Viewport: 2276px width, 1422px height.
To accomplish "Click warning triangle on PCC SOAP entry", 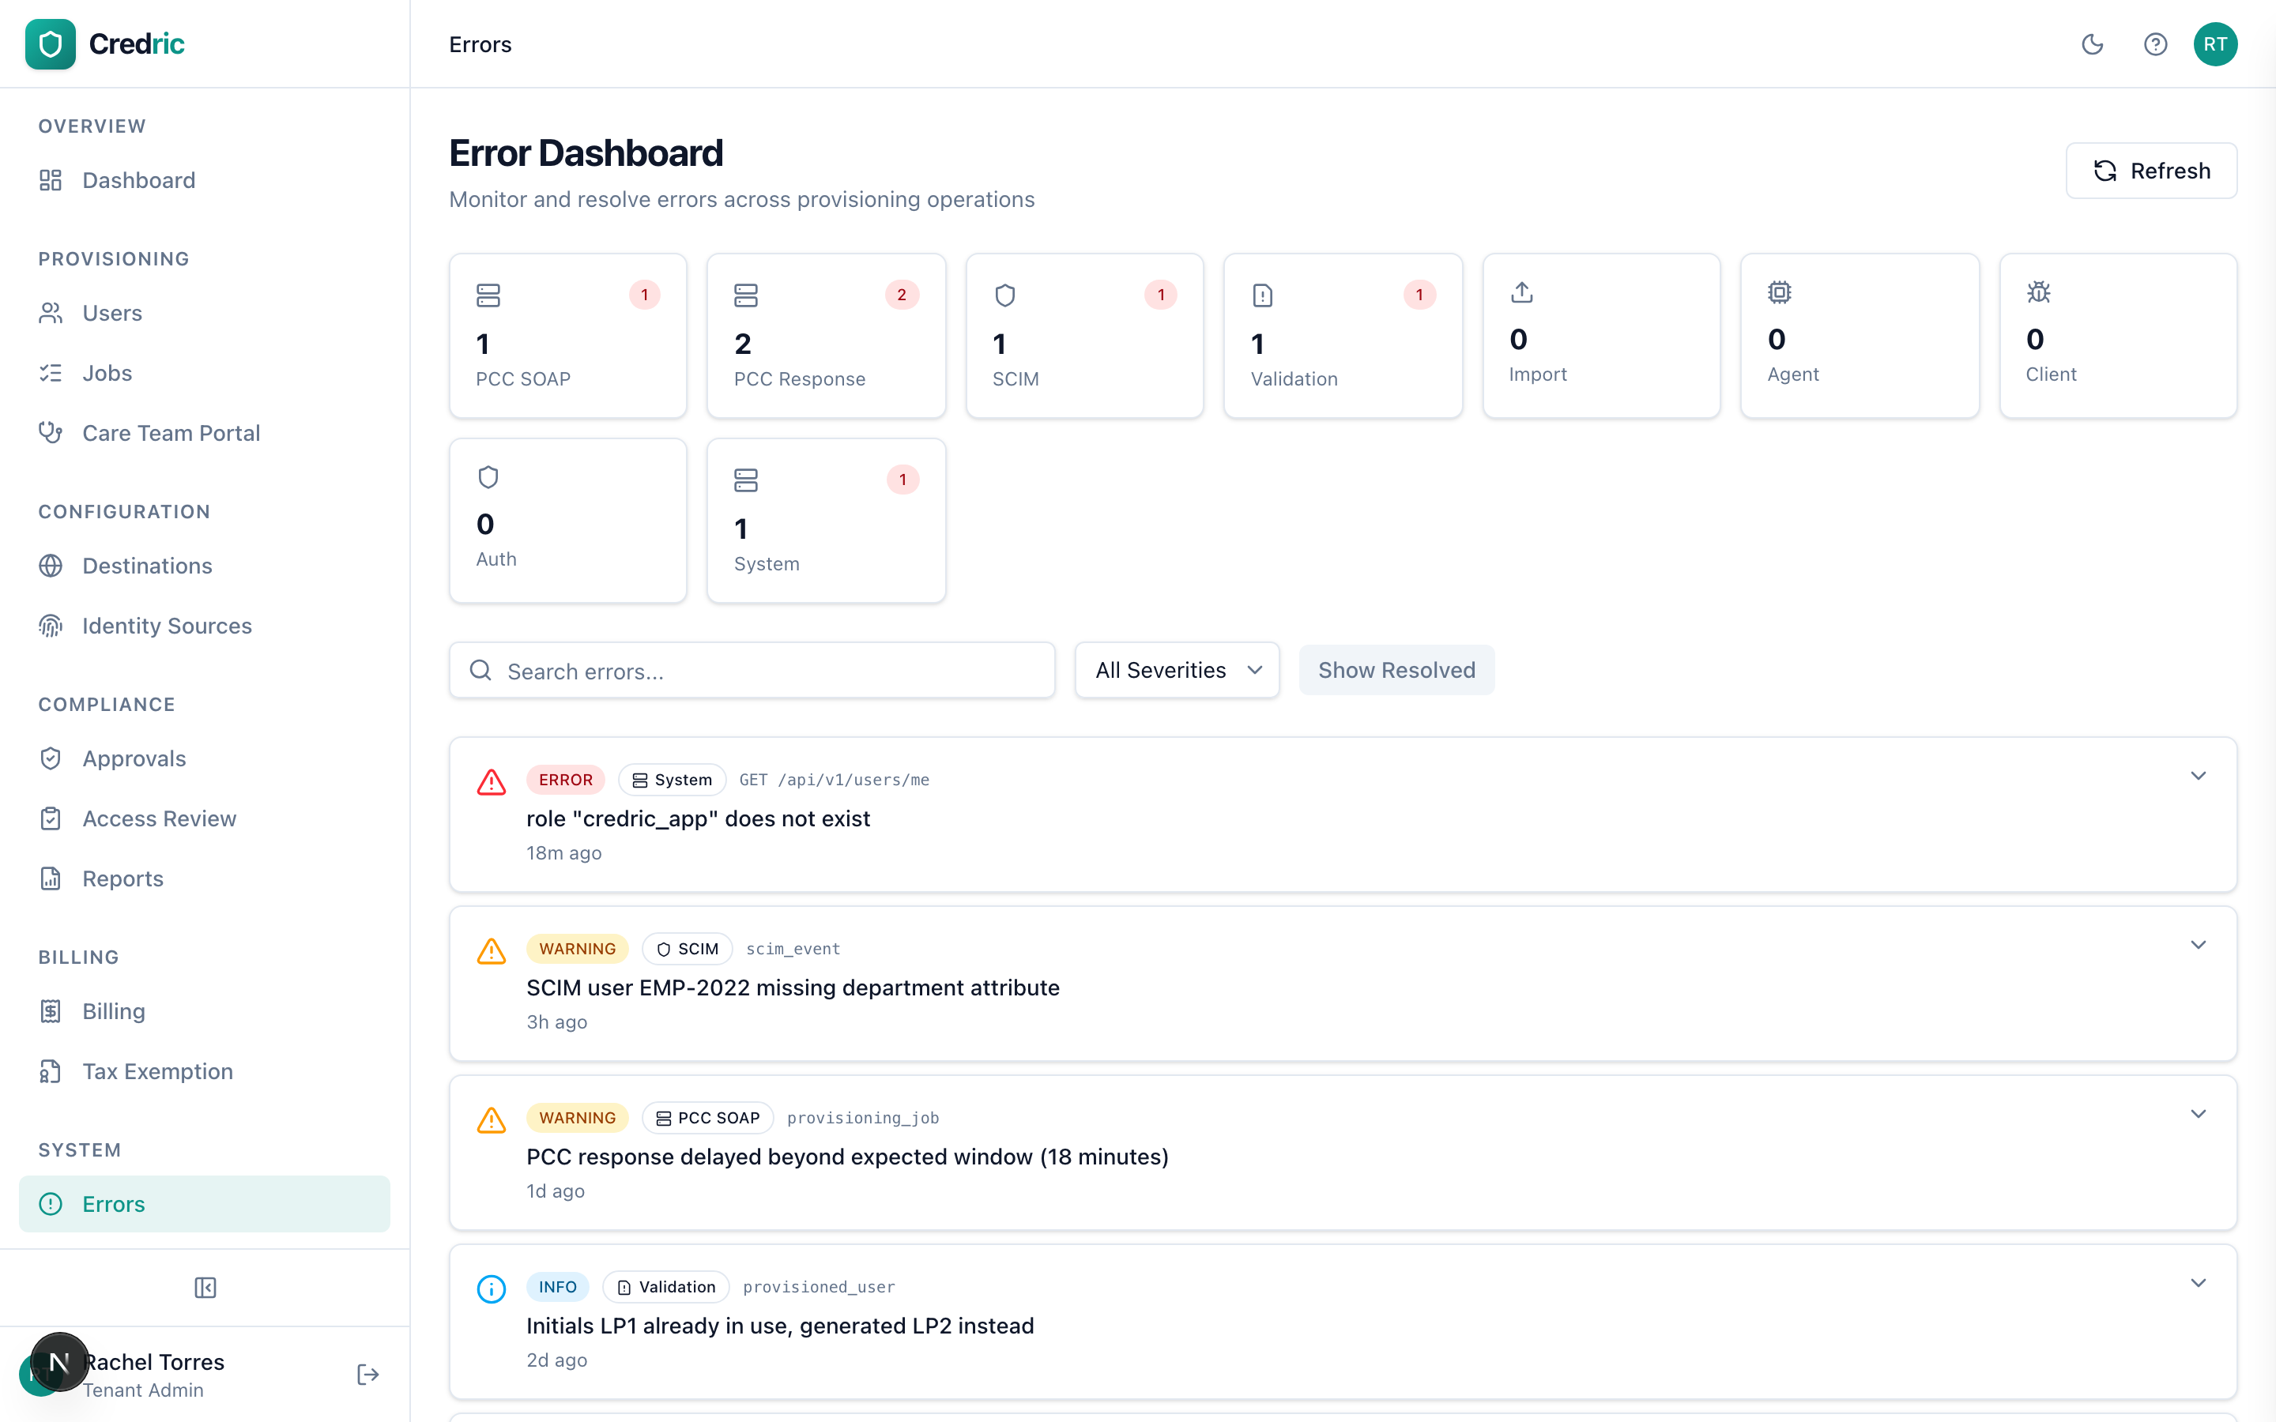I will click(491, 1121).
